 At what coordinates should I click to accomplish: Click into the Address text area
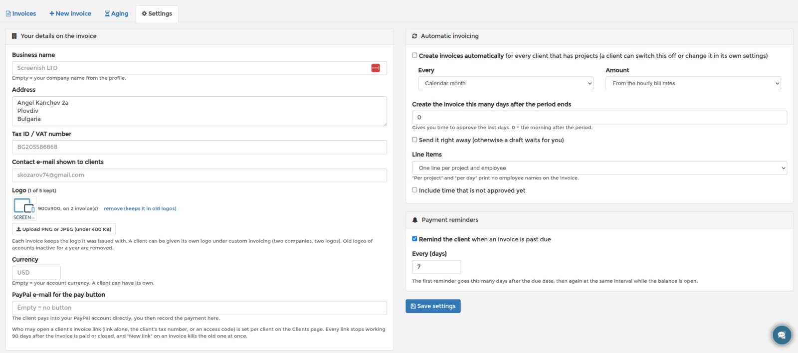199,111
